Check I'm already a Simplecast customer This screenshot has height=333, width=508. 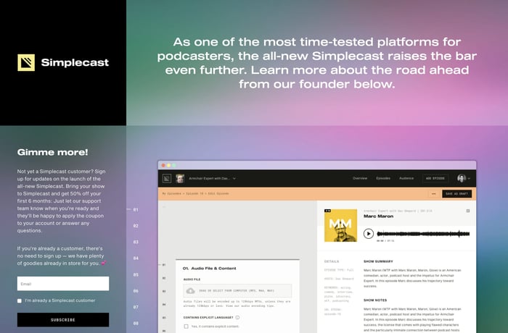coord(20,300)
